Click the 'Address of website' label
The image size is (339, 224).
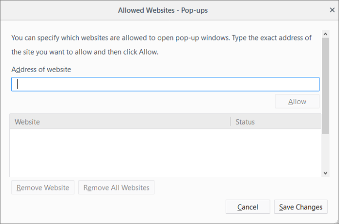41,70
